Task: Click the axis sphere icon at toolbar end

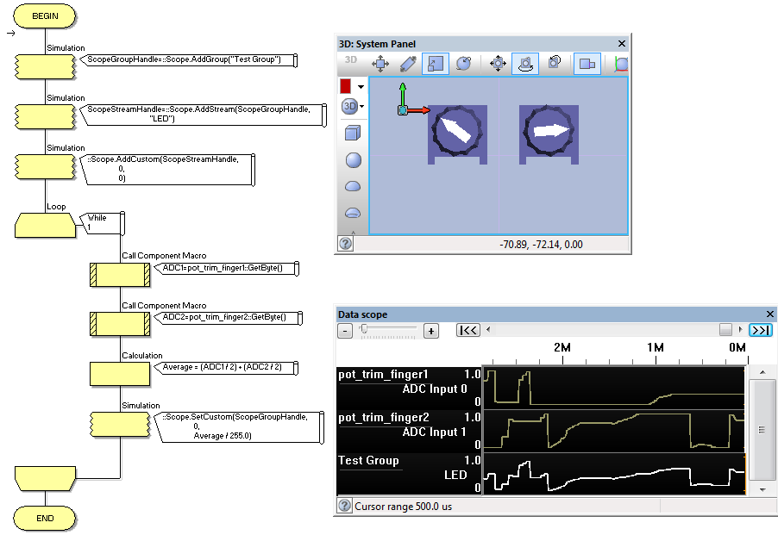Action: coord(621,64)
